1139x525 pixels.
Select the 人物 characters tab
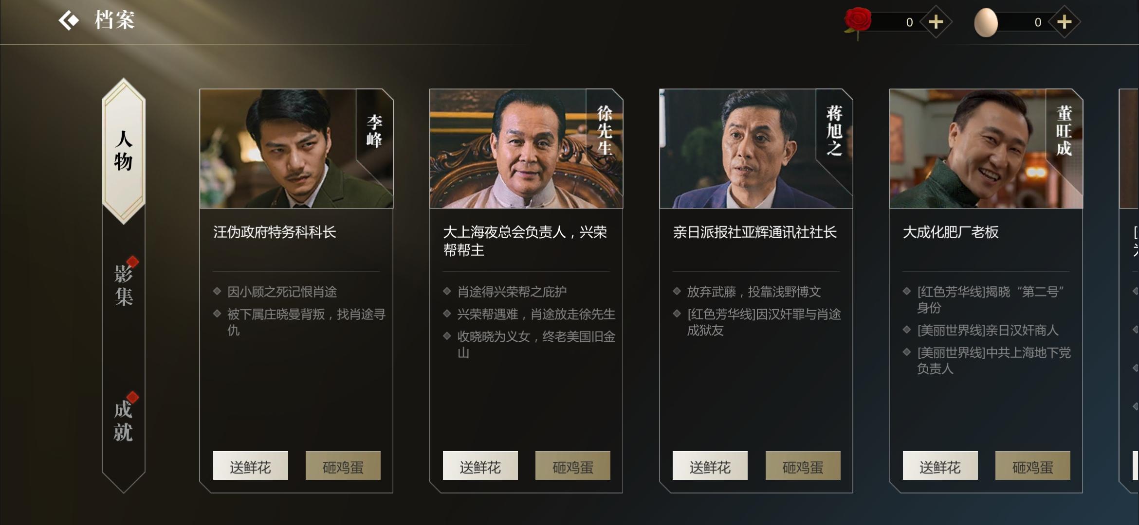pyautogui.click(x=124, y=151)
